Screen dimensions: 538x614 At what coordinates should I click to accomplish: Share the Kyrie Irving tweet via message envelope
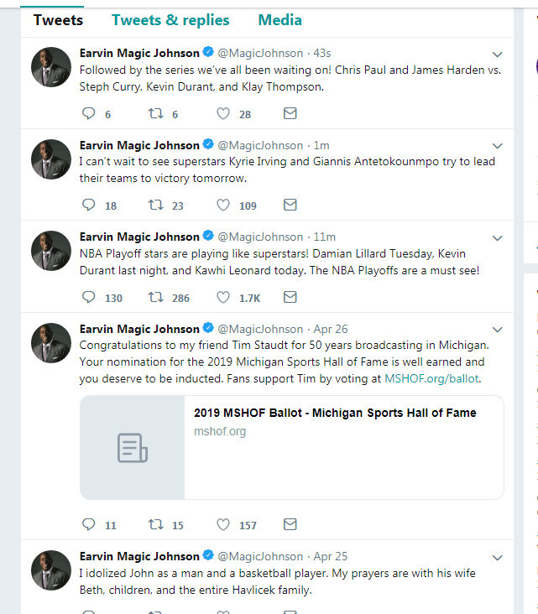290,205
